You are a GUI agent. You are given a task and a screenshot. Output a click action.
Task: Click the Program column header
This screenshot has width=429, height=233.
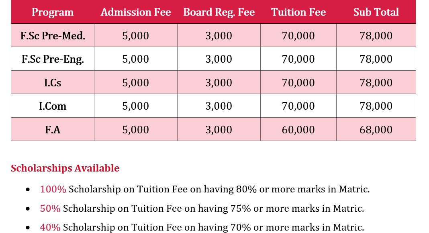[53, 12]
